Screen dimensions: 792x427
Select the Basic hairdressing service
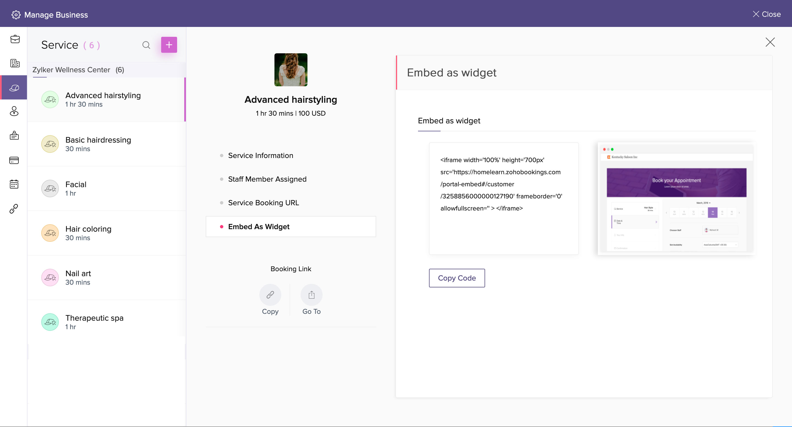[98, 144]
